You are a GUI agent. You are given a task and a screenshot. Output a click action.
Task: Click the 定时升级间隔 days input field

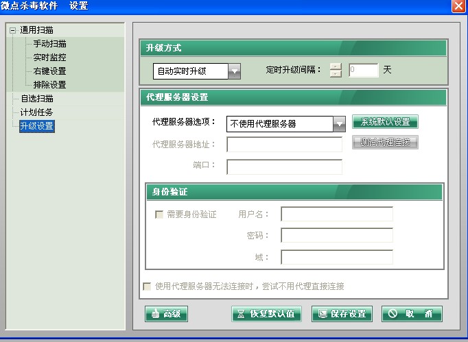click(364, 70)
